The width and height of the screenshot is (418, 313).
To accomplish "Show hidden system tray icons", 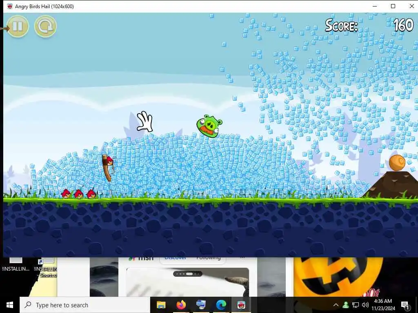I will point(336,305).
